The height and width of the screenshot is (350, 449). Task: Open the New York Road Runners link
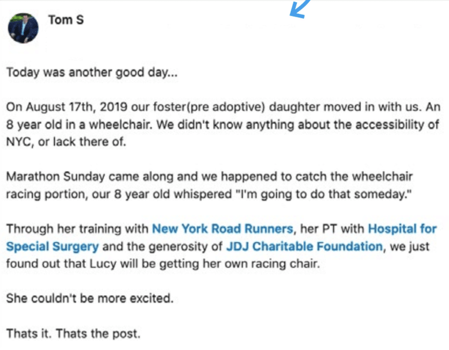[x=222, y=229]
